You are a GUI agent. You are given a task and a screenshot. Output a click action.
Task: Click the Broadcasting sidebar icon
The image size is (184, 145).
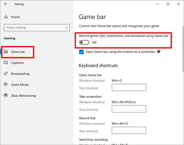[x=6, y=74]
